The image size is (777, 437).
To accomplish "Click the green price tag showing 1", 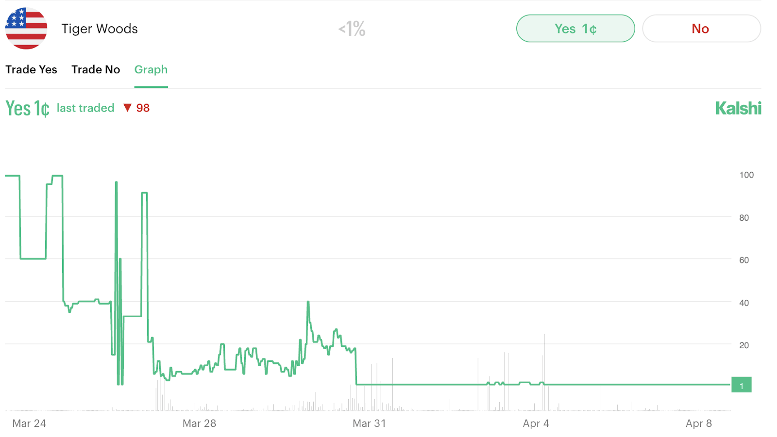I will 741,385.
